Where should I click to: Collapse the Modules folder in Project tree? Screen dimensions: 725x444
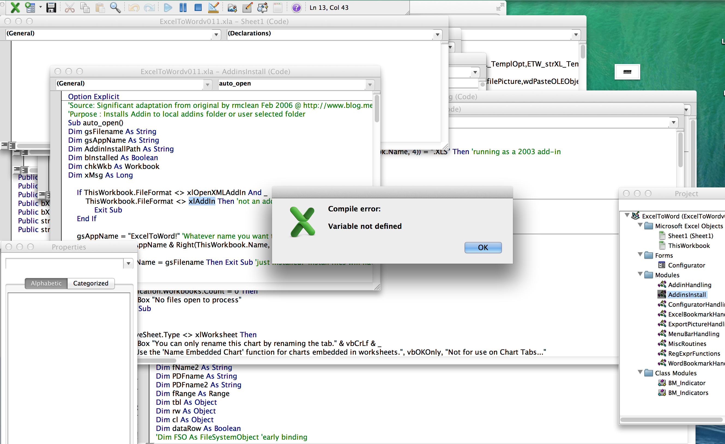pos(640,274)
